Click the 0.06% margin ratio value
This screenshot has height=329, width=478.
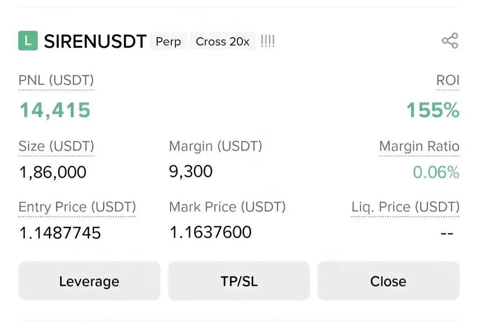point(436,172)
